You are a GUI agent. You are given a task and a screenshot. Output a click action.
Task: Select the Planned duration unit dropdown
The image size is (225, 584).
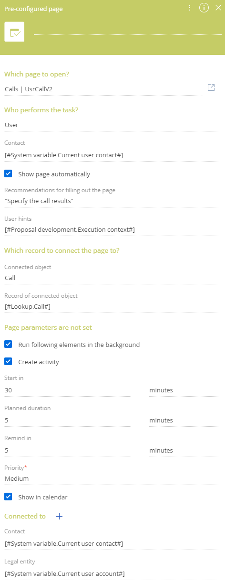point(185,421)
